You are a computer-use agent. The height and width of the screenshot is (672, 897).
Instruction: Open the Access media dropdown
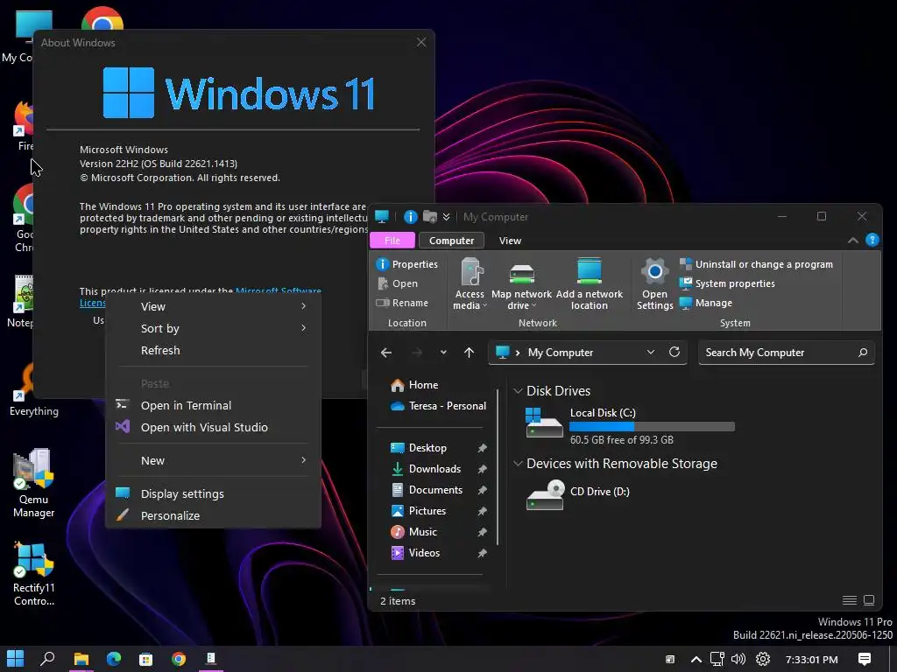coord(470,284)
